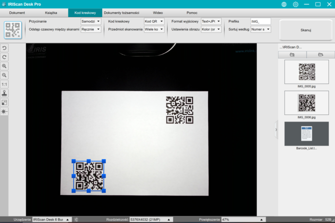Image resolution: width=335 pixels, height=223 pixels.
Task: Click the selection box top-center handle
Action: pos(88,161)
